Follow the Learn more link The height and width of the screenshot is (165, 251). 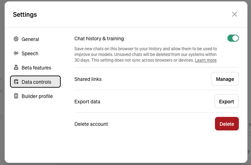click(206, 60)
